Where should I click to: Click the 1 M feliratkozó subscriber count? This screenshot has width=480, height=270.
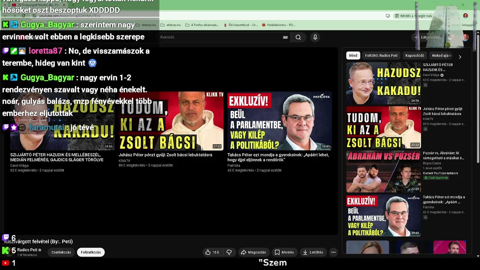(27, 255)
